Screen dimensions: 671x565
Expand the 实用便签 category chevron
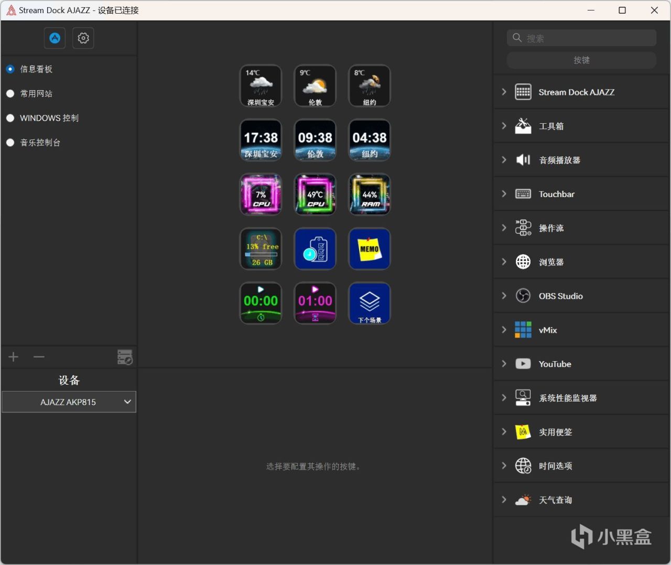504,432
